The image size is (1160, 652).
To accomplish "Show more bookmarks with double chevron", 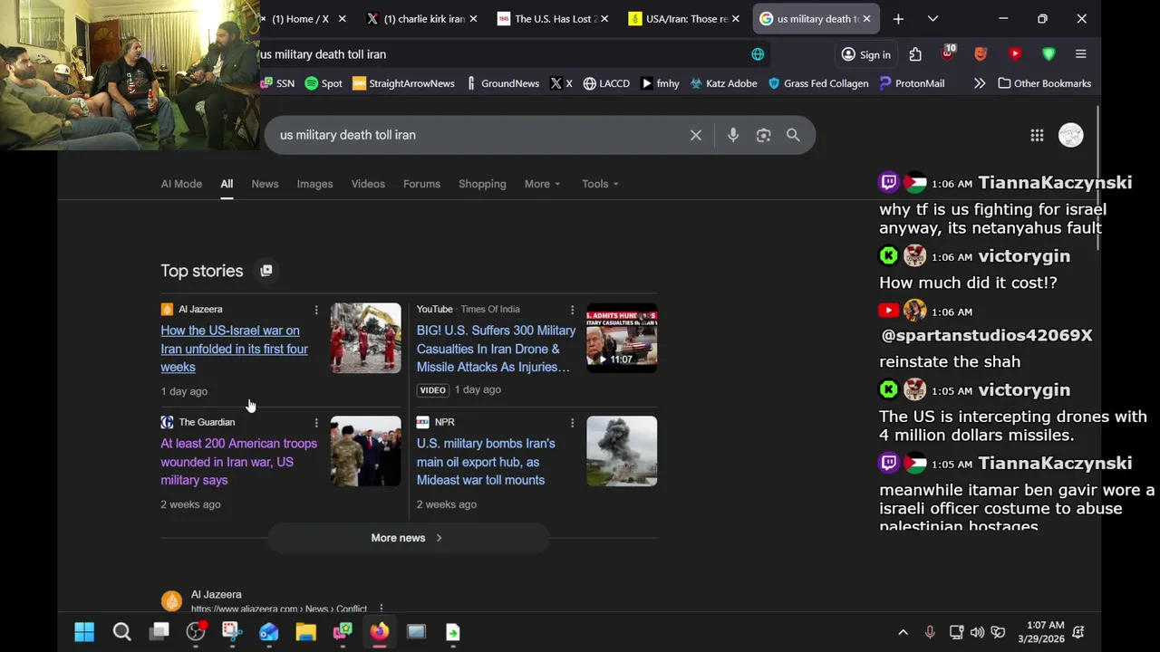I will [980, 83].
